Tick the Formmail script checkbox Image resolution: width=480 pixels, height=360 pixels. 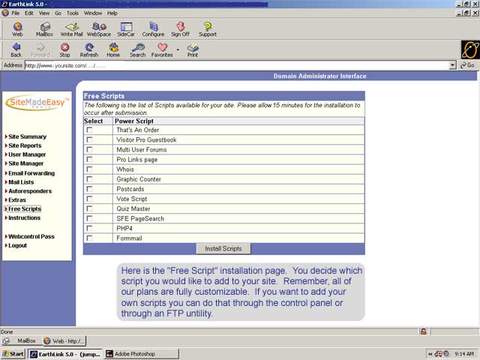(89, 238)
